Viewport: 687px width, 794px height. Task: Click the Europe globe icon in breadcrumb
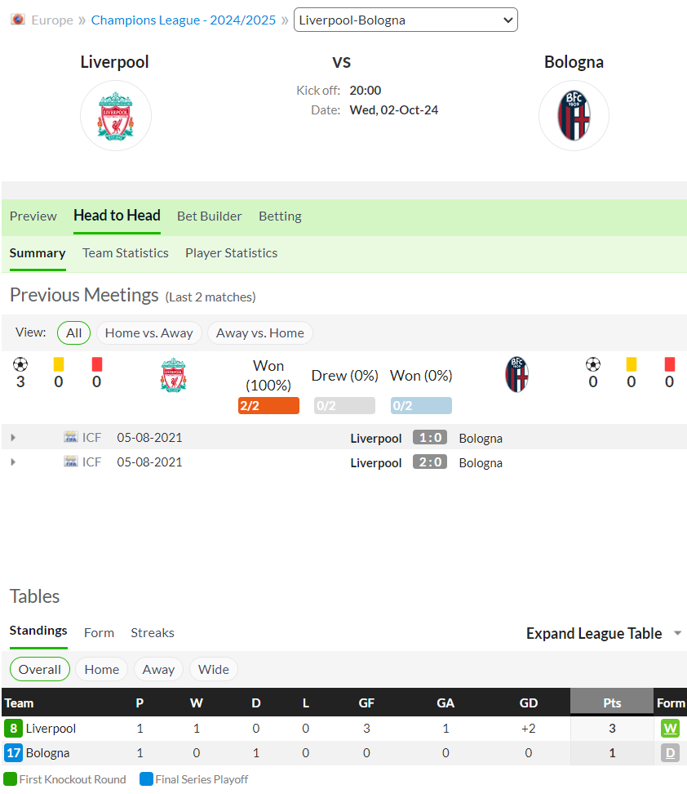pyautogui.click(x=18, y=20)
